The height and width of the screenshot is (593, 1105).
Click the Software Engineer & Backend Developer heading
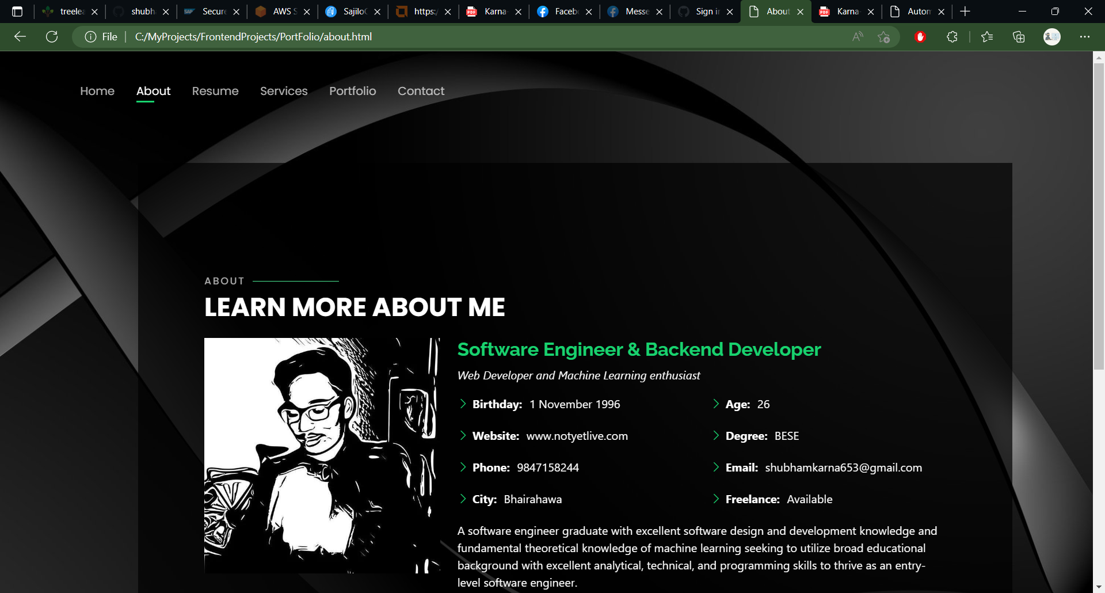[639, 349]
